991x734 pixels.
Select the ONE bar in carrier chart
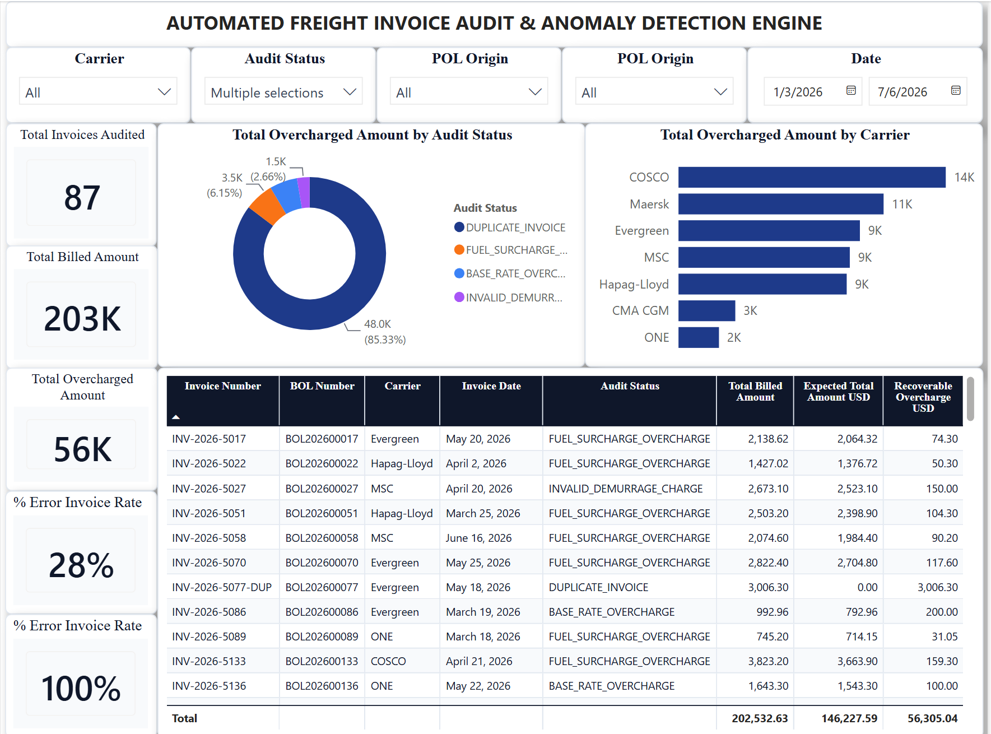tap(699, 337)
